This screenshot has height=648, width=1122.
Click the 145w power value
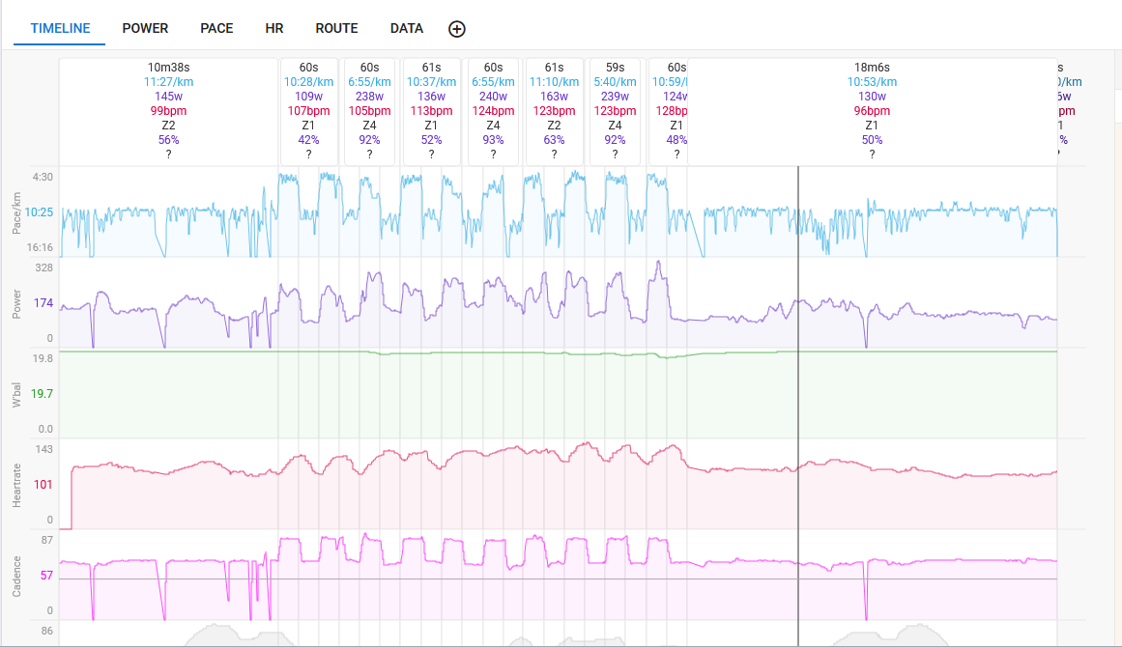(x=168, y=97)
